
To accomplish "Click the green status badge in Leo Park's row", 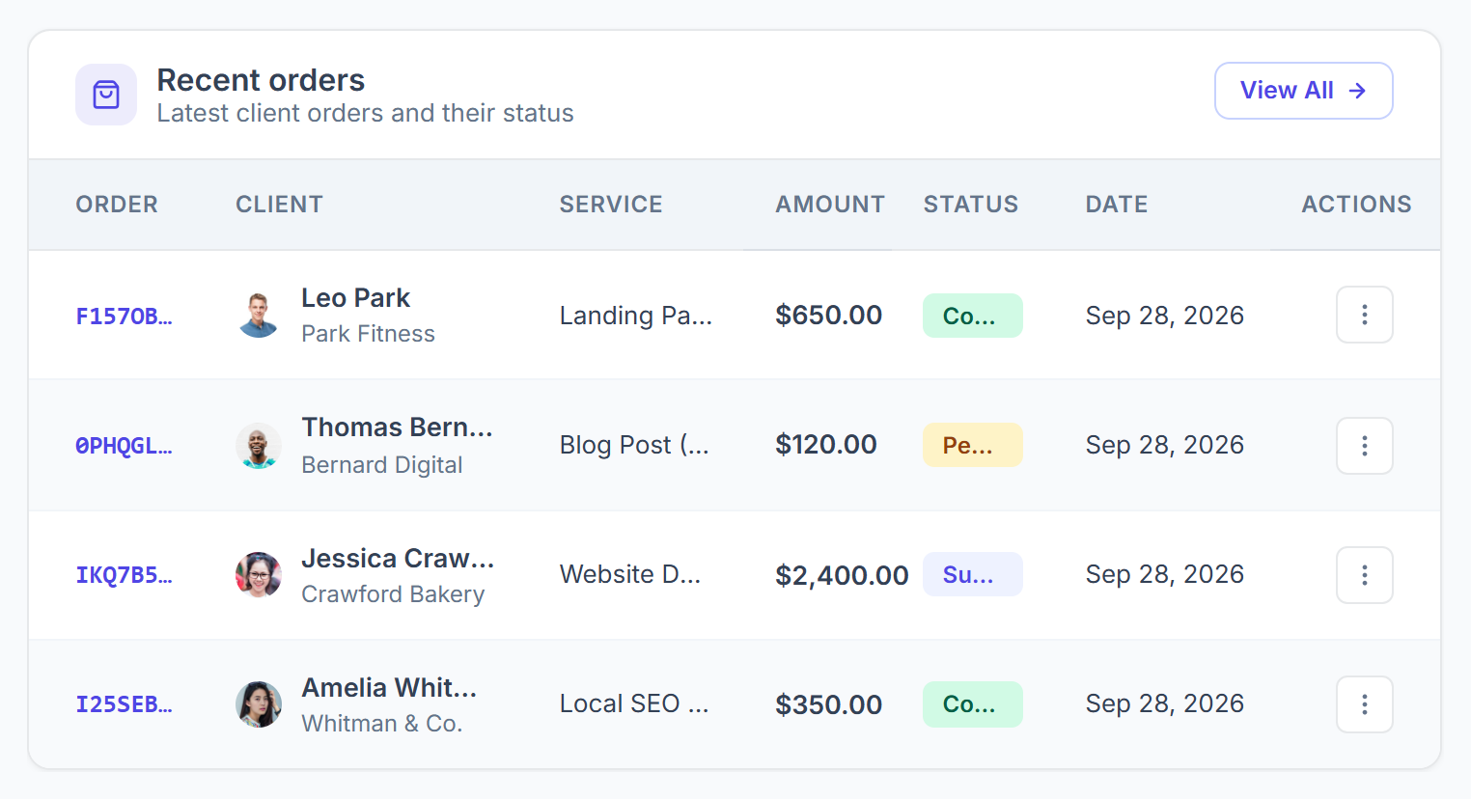I will pos(972,316).
